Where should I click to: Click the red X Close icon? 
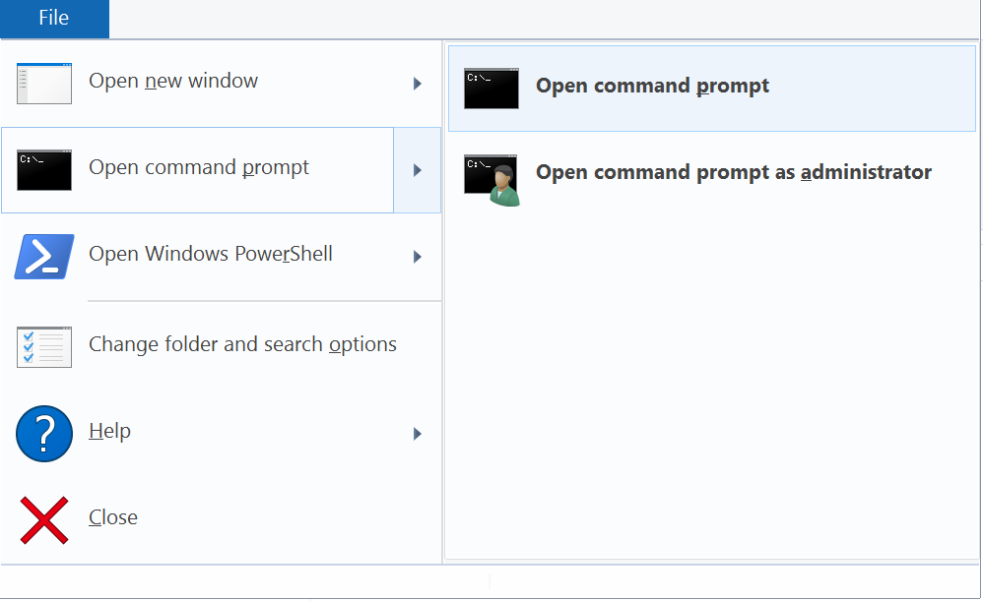click(44, 519)
